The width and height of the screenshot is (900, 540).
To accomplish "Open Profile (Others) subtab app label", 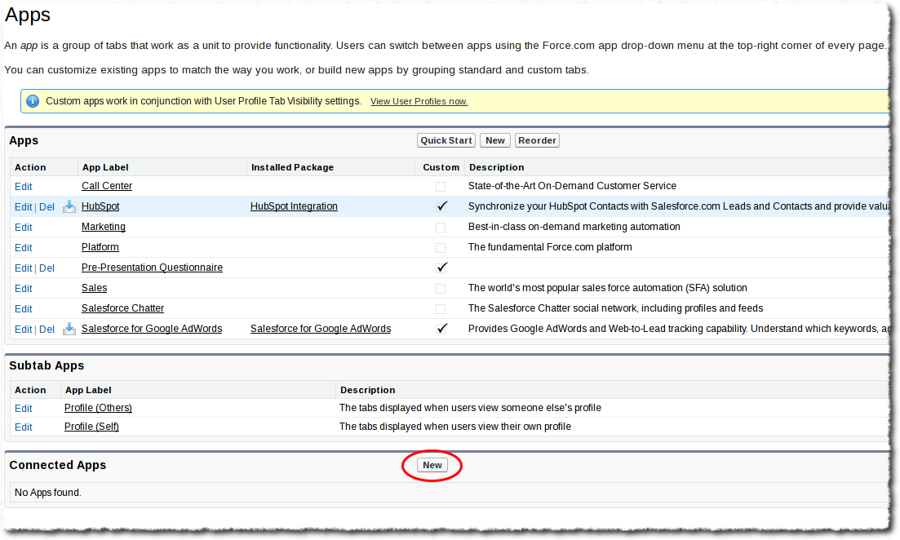I will pyautogui.click(x=98, y=408).
